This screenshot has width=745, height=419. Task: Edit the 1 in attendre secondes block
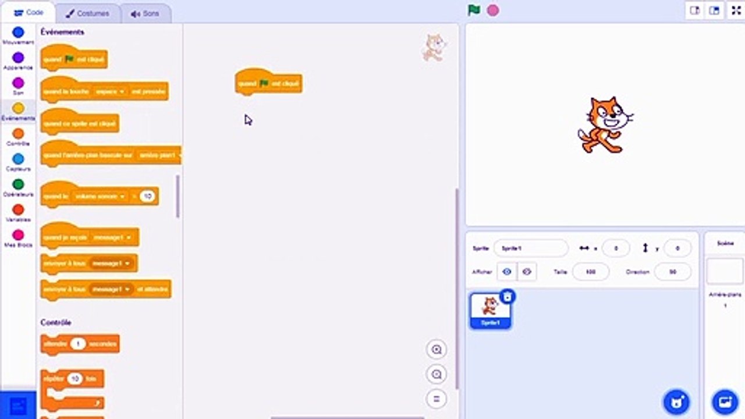point(78,343)
